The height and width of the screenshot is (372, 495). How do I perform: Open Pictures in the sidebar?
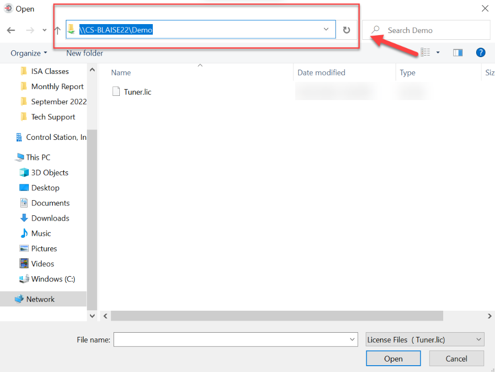tap(44, 248)
